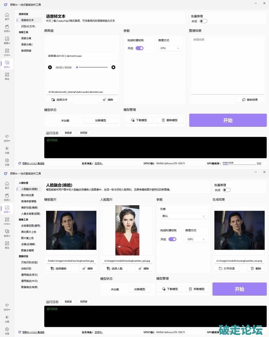Select 图片转动漫 in the portrait processing list
269x337 pixels.
[27, 195]
